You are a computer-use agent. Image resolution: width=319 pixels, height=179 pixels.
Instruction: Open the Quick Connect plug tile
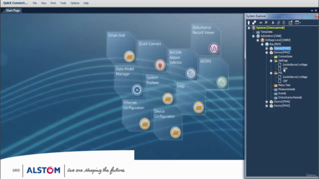(x=160, y=65)
